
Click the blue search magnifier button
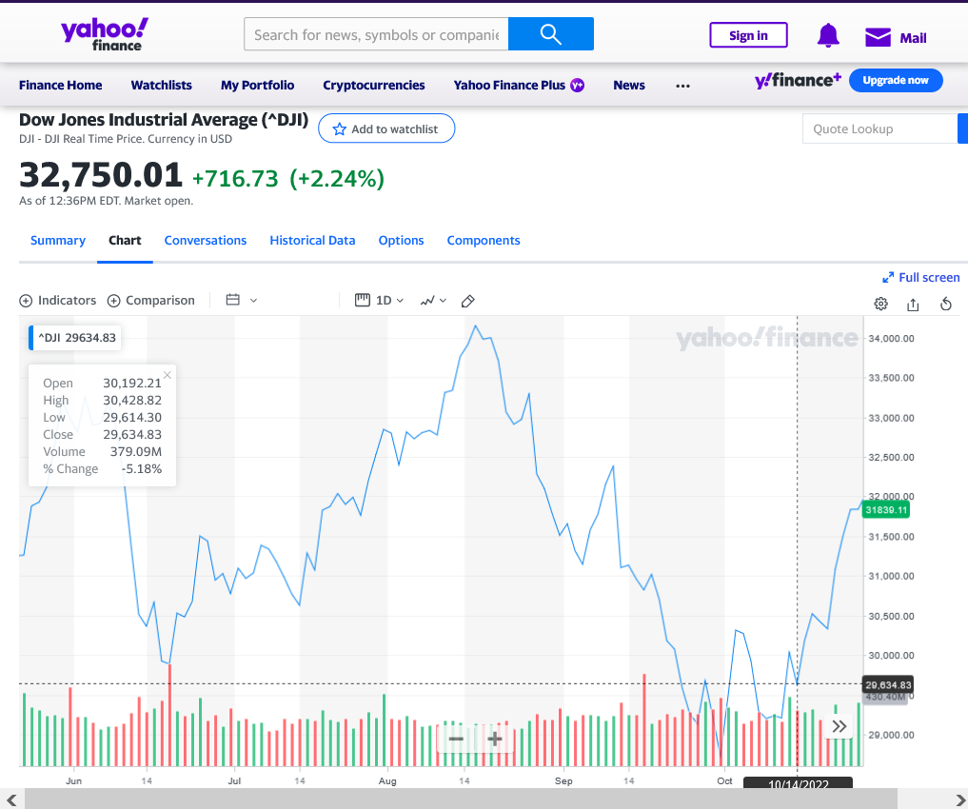pos(551,34)
